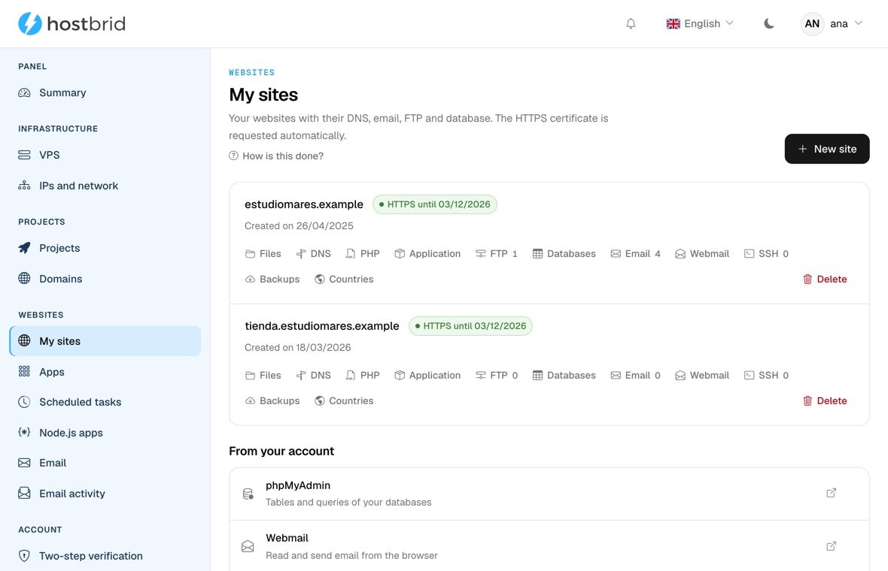Open Email 4 for estudiomares.example
This screenshot has height=571, width=888.
[x=635, y=254]
